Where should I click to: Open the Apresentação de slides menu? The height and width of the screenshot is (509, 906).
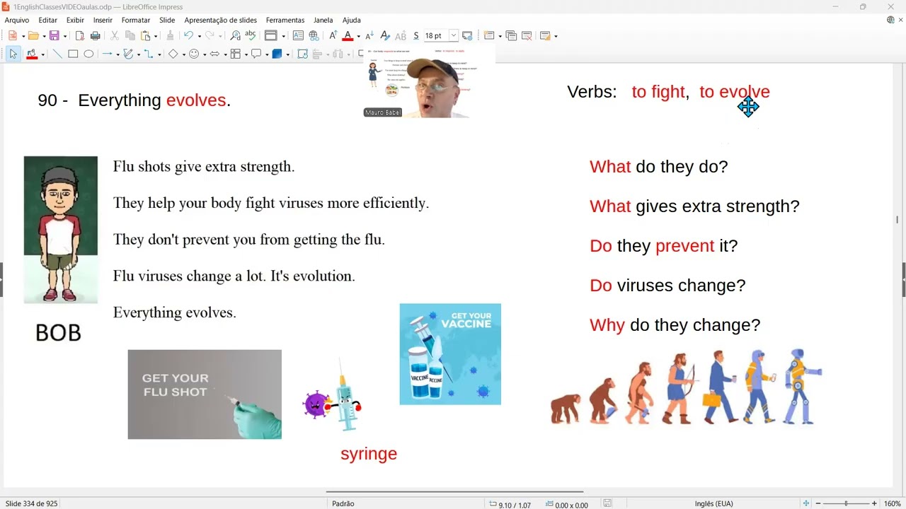coord(221,20)
